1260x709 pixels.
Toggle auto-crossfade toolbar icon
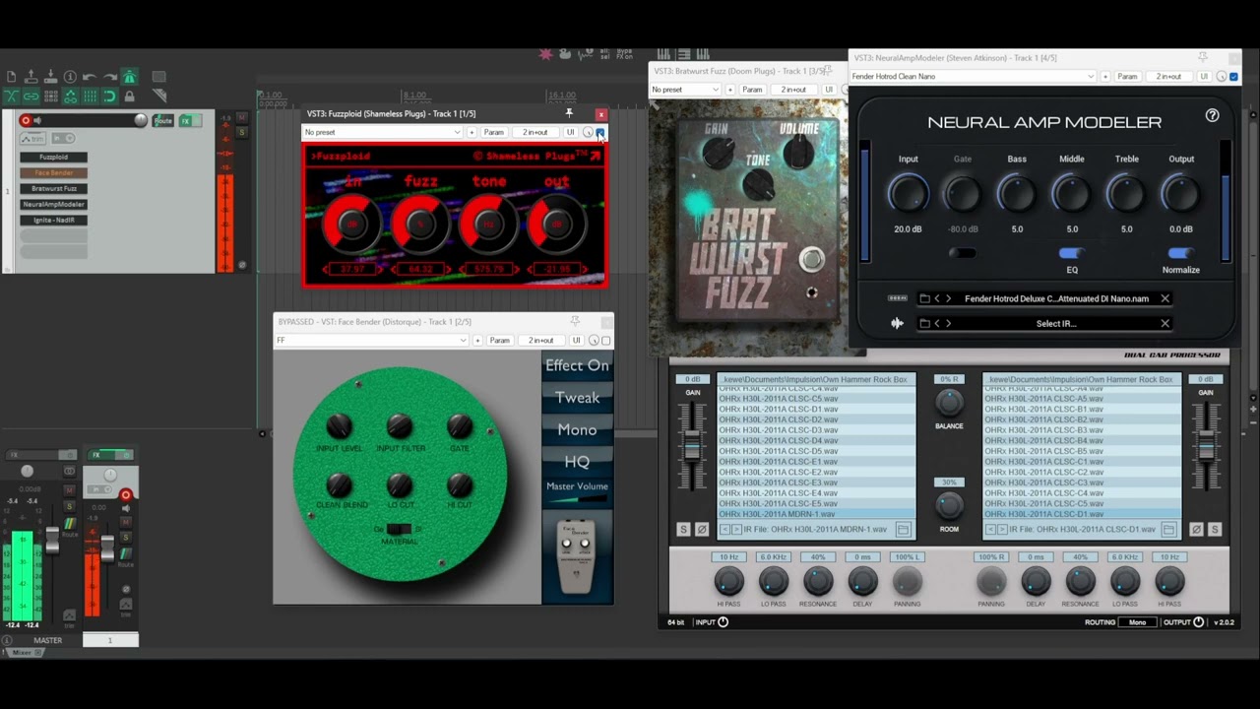coord(11,97)
